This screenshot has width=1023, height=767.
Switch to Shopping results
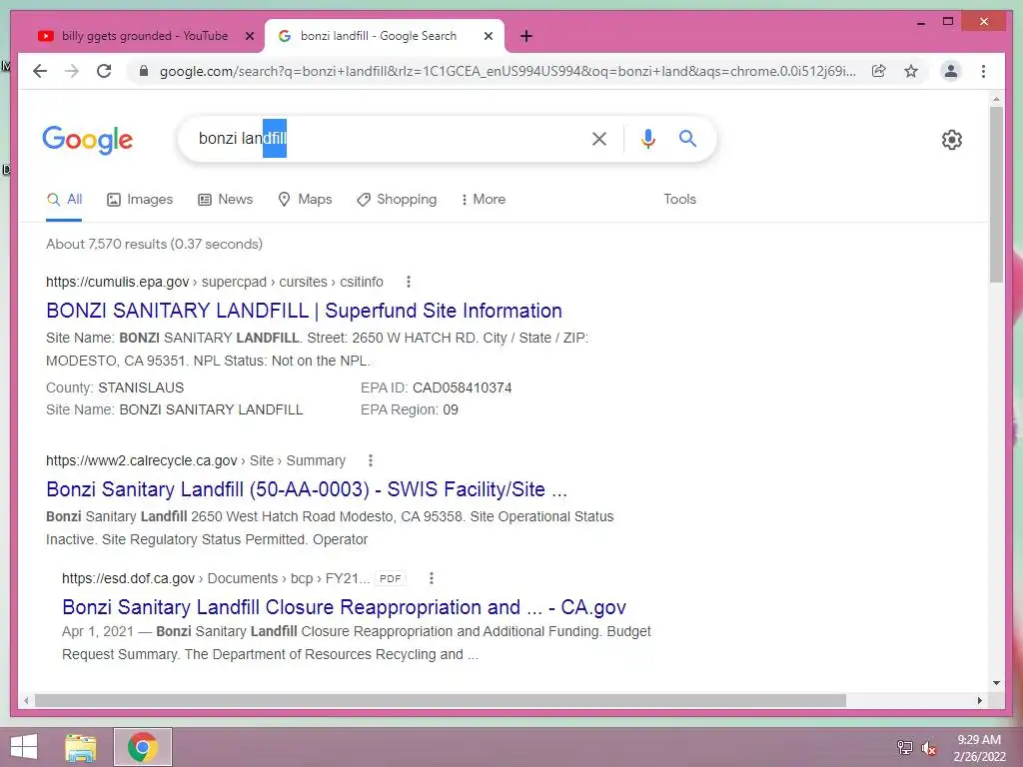(397, 200)
